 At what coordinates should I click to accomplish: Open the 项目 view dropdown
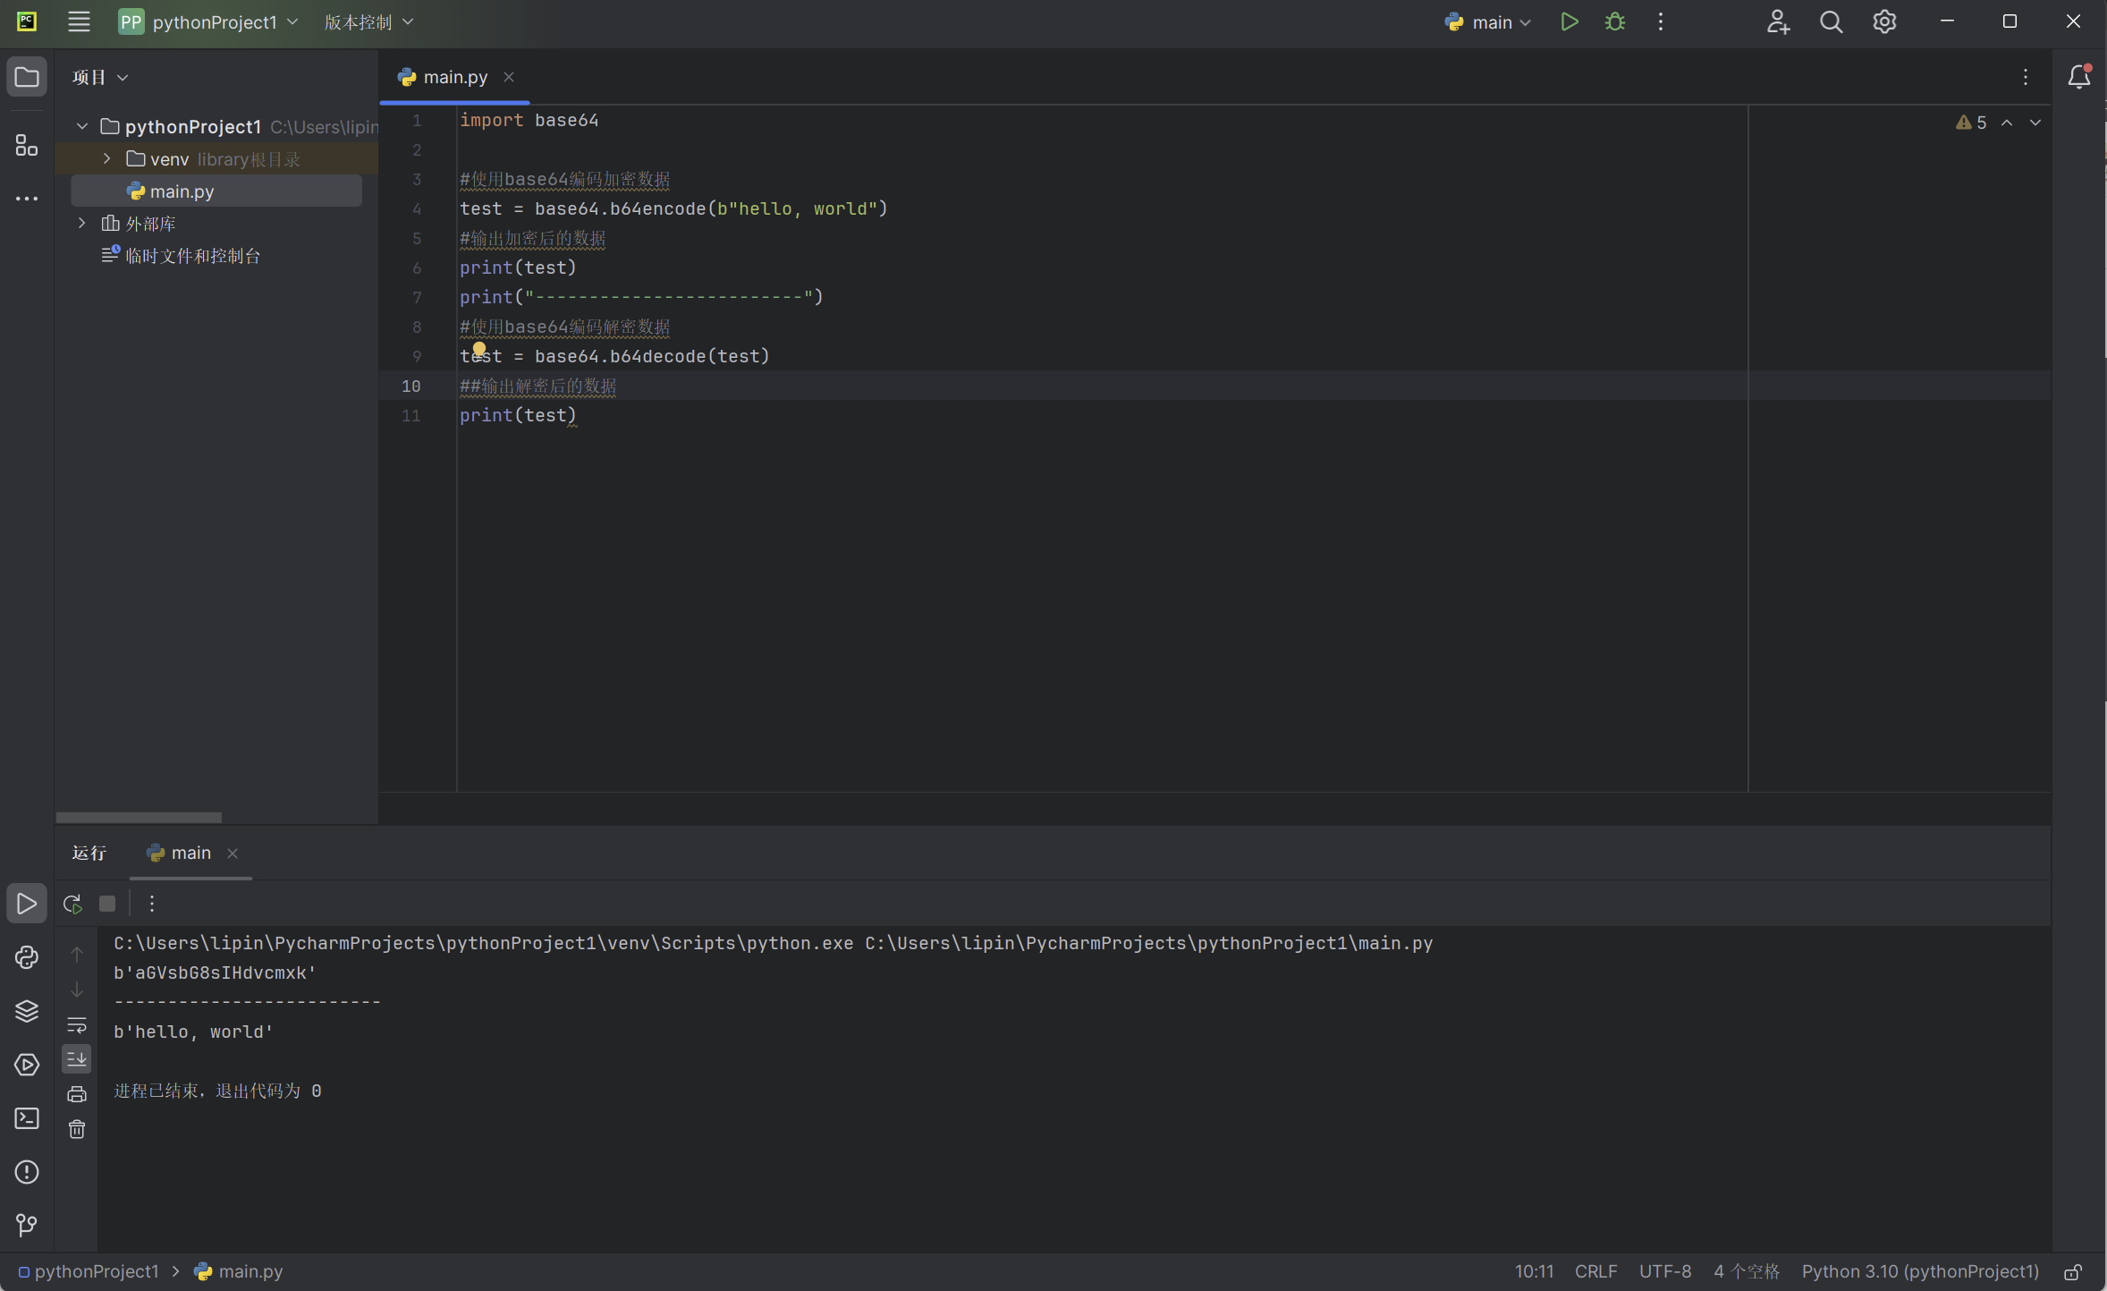click(100, 77)
